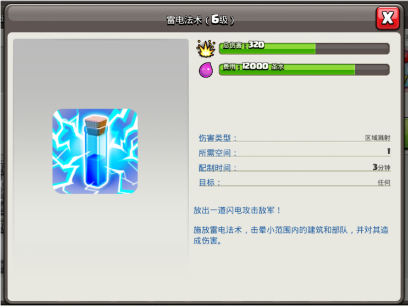The width and height of the screenshot is (408, 306).
Task: Click the 施放雷电法术 detailed description paragraph
Action: [x=291, y=235]
